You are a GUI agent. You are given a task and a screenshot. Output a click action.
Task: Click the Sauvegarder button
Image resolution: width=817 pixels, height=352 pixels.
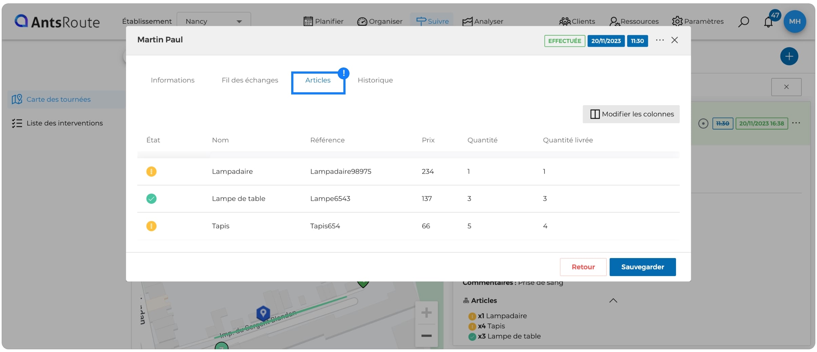pyautogui.click(x=642, y=267)
